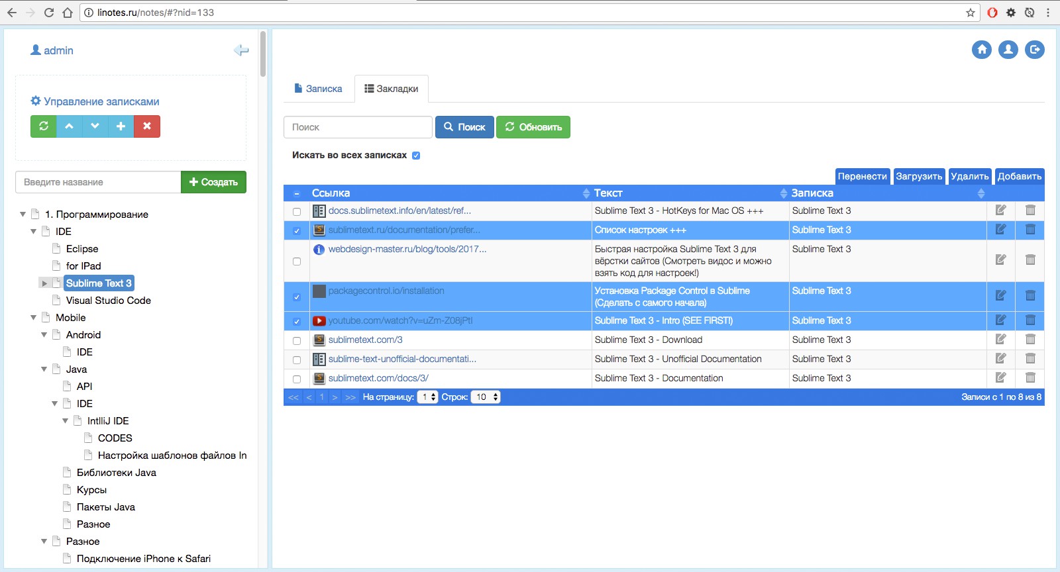Check the webdesign-master.ru row checkbox
This screenshot has width=1060, height=572.
(x=297, y=262)
